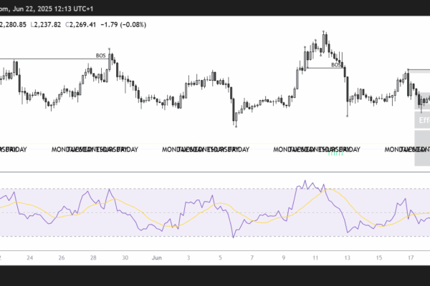Click the 9 date on the time axis
This screenshot has height=286, width=430.
pos(284,258)
